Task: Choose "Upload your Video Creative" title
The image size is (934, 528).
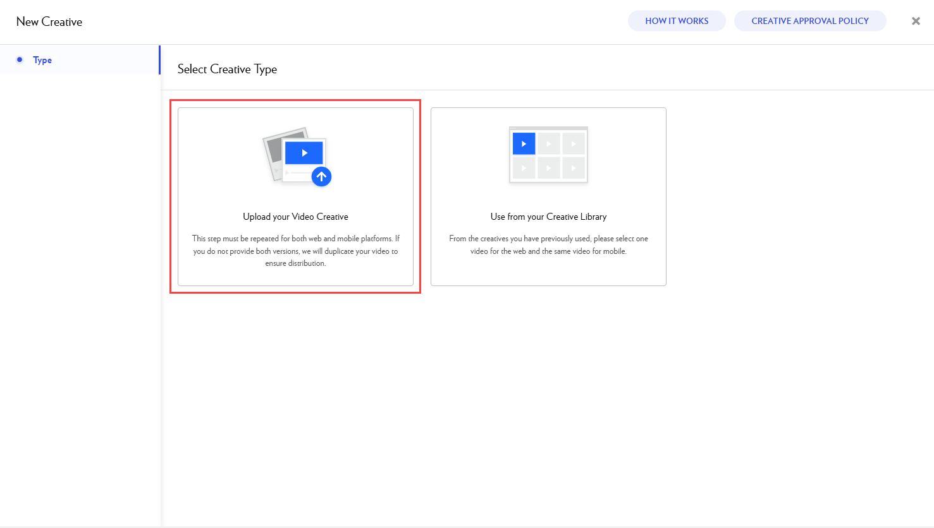Action: [x=295, y=217]
